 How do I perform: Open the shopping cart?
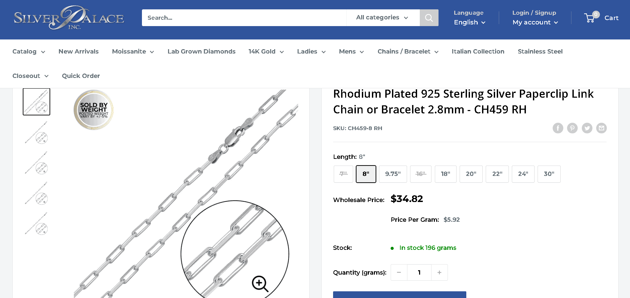tap(601, 18)
